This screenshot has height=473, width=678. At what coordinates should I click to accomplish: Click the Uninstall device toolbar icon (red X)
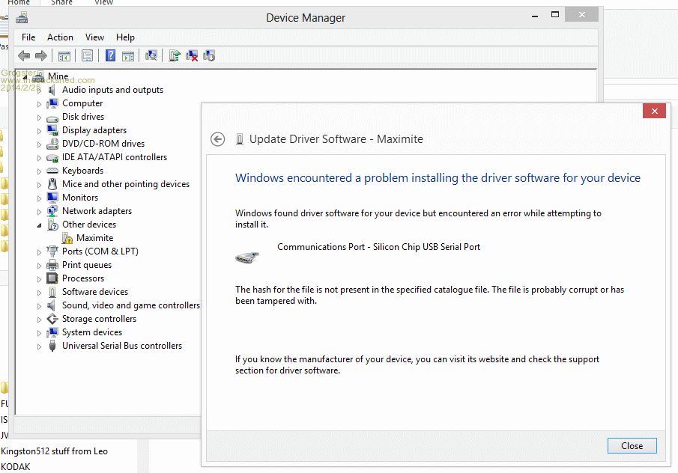click(x=192, y=55)
